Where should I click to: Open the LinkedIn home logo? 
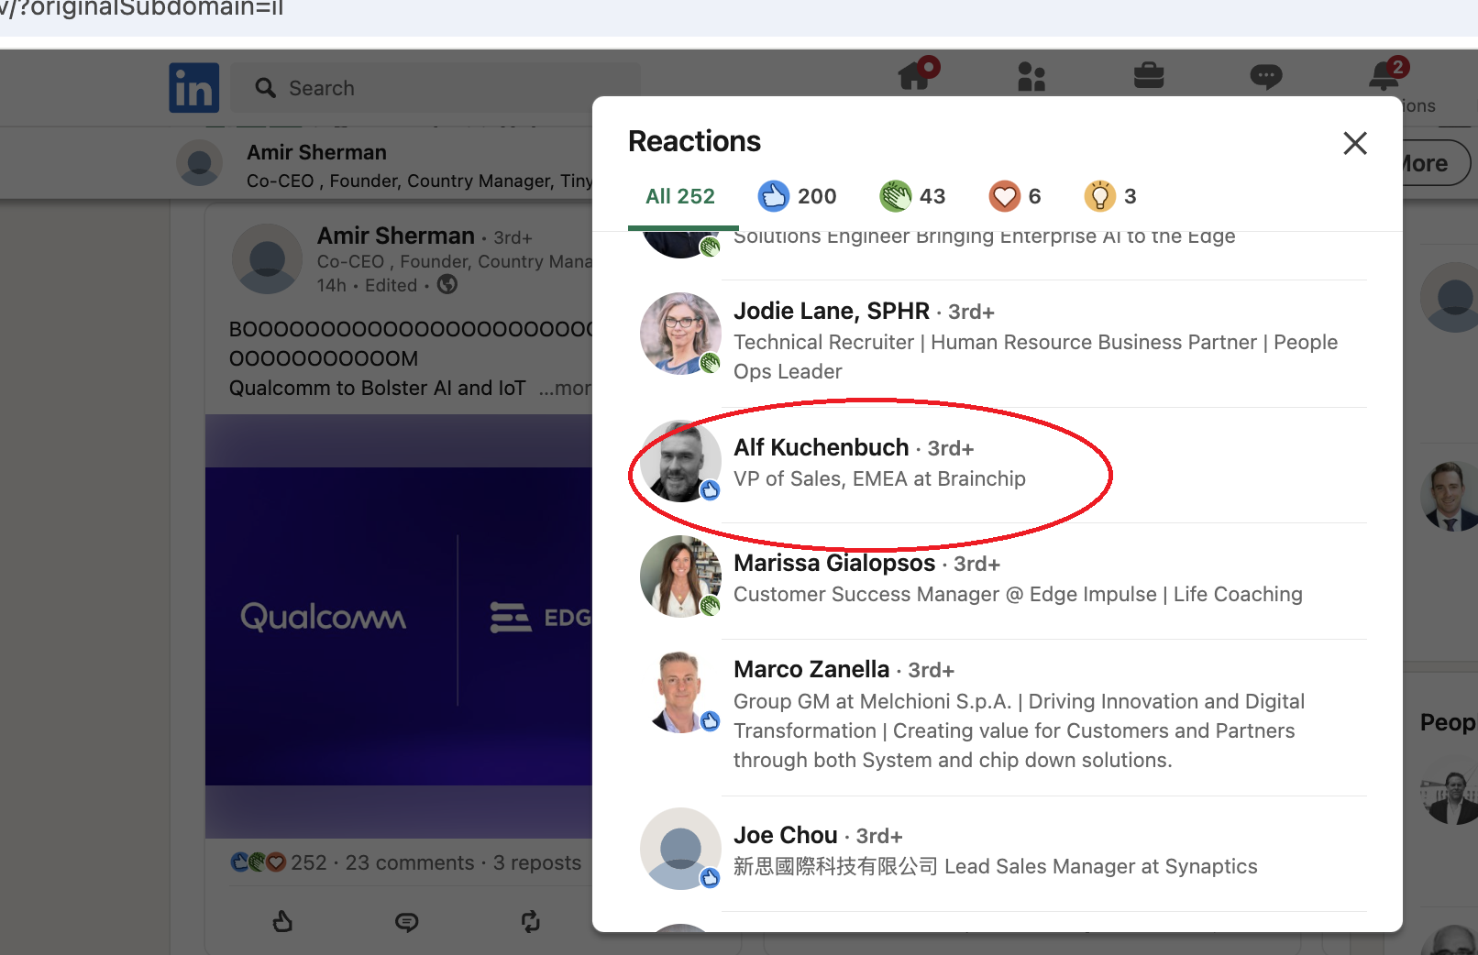[194, 88]
